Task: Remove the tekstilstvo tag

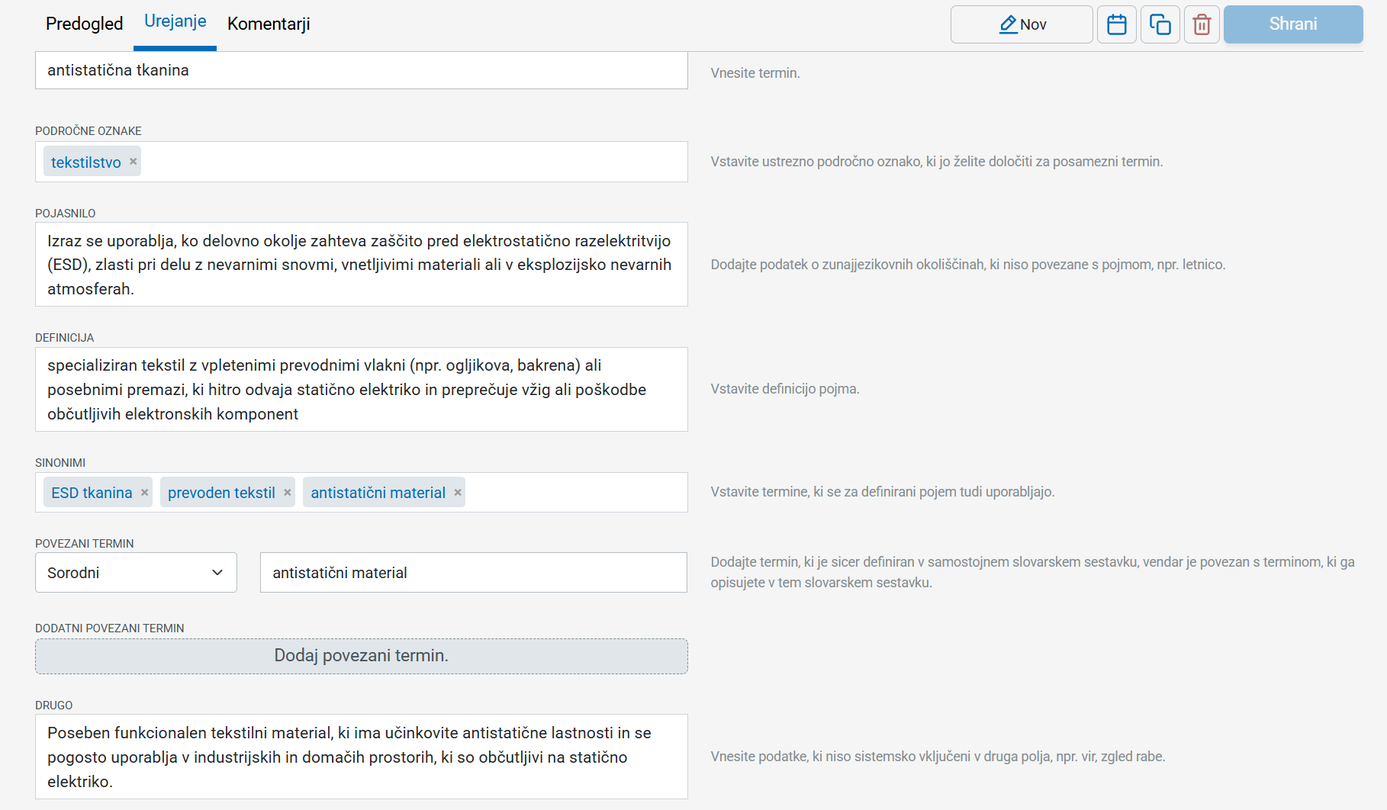Action: pyautogui.click(x=134, y=162)
